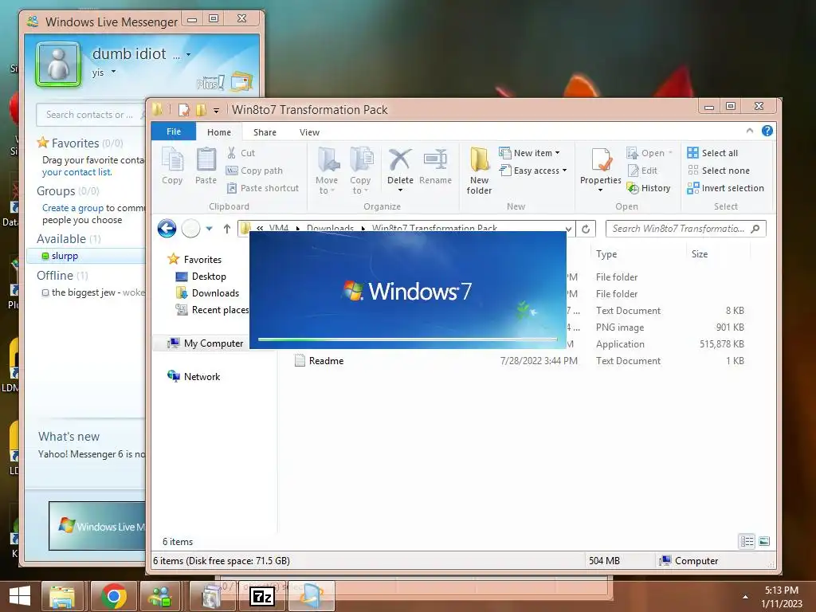The image size is (816, 612).
Task: Click the History ribbon command
Action: pos(649,188)
